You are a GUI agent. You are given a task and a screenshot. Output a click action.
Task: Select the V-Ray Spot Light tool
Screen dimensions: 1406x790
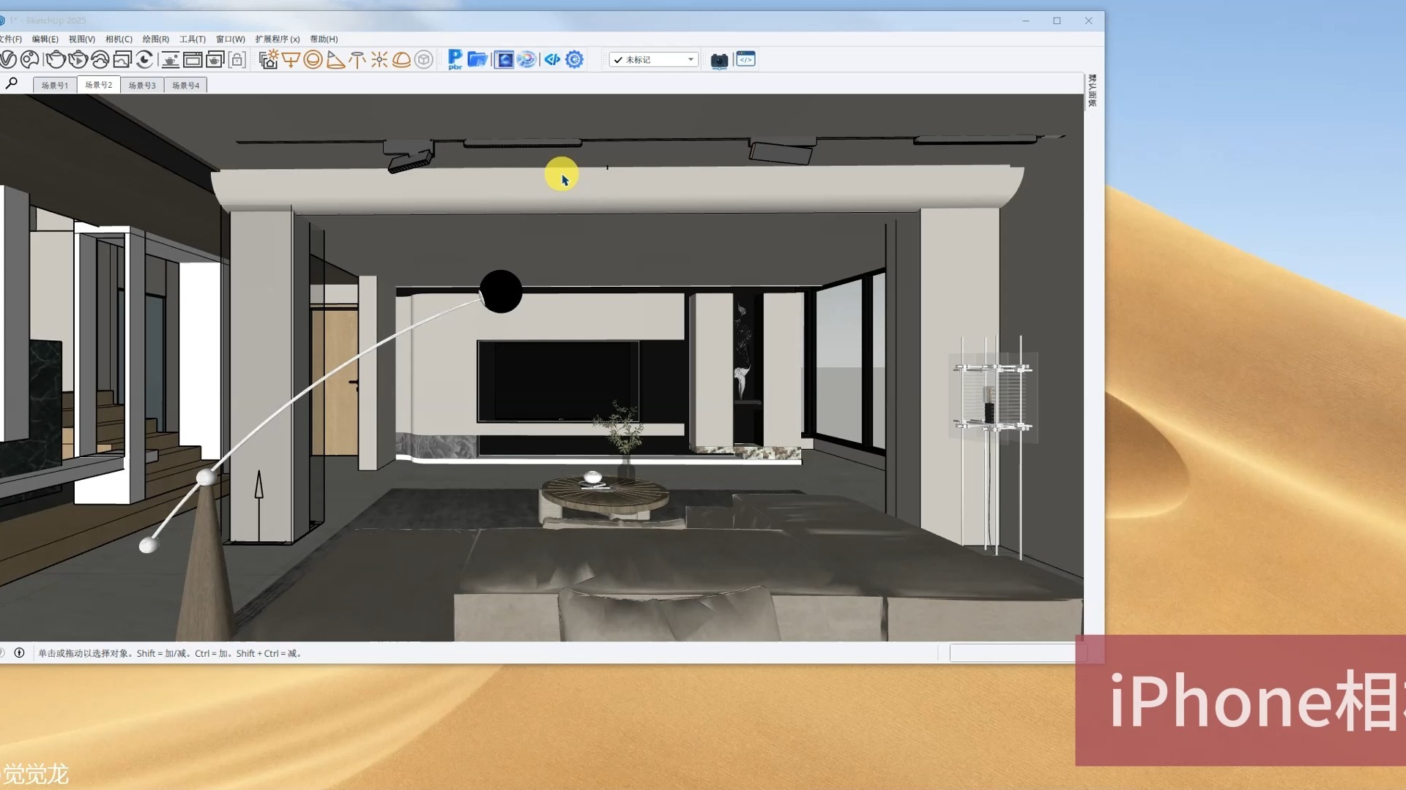click(335, 59)
